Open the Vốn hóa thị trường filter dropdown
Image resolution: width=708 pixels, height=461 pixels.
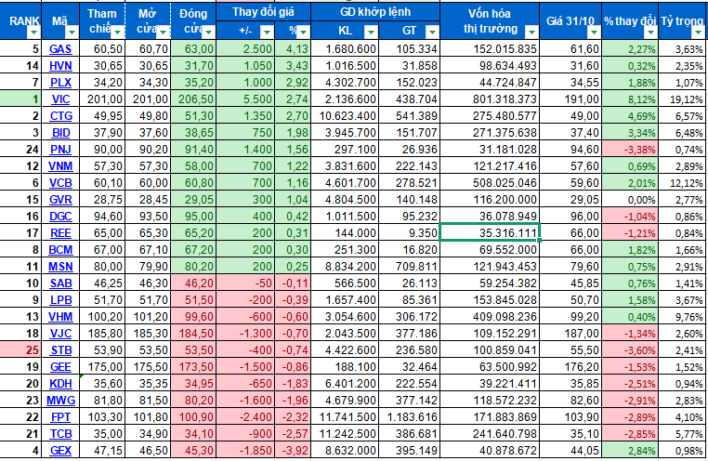(532, 32)
